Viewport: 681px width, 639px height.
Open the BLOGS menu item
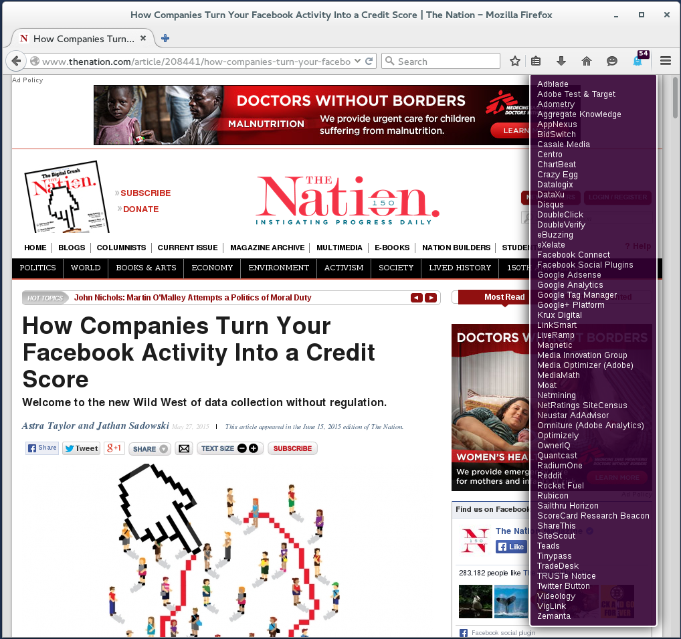coord(72,248)
